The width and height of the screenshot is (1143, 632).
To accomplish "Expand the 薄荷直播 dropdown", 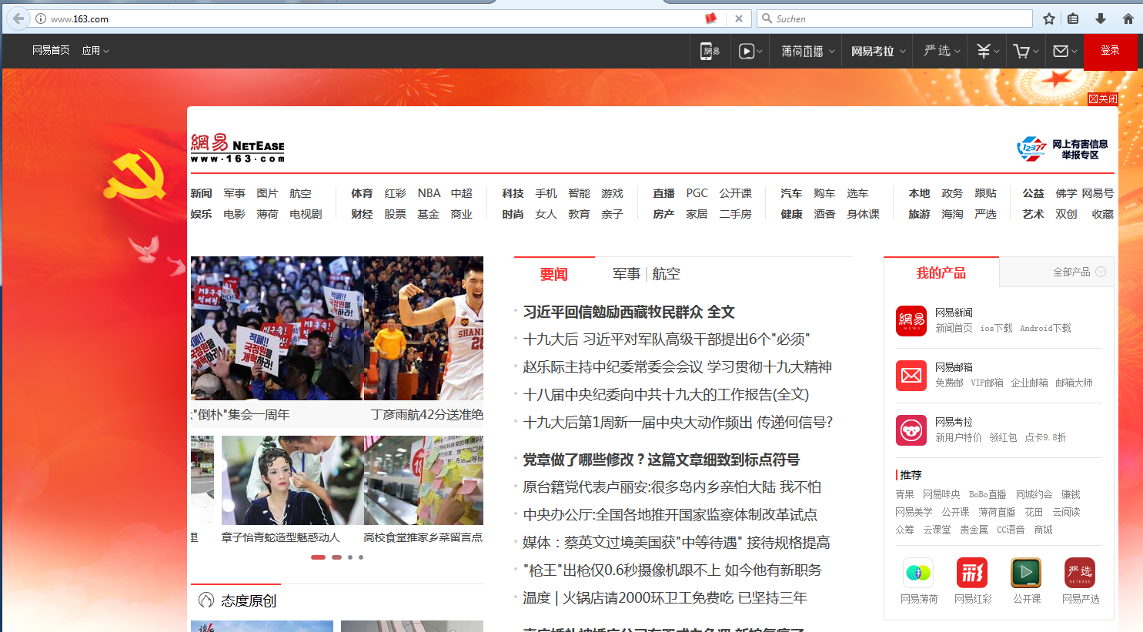I will click(x=808, y=51).
